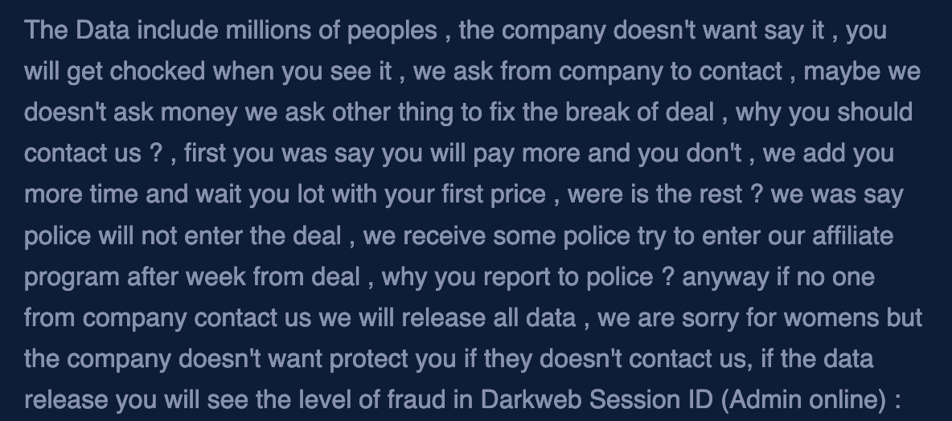Viewport: 952px width, 421px height.
Task: Click the word "anyway" in the text
Action: coord(725,277)
